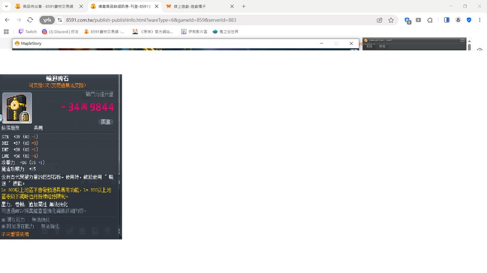Click the bookmark star icon
Viewport: 487px width, 273px height.
(391, 20)
